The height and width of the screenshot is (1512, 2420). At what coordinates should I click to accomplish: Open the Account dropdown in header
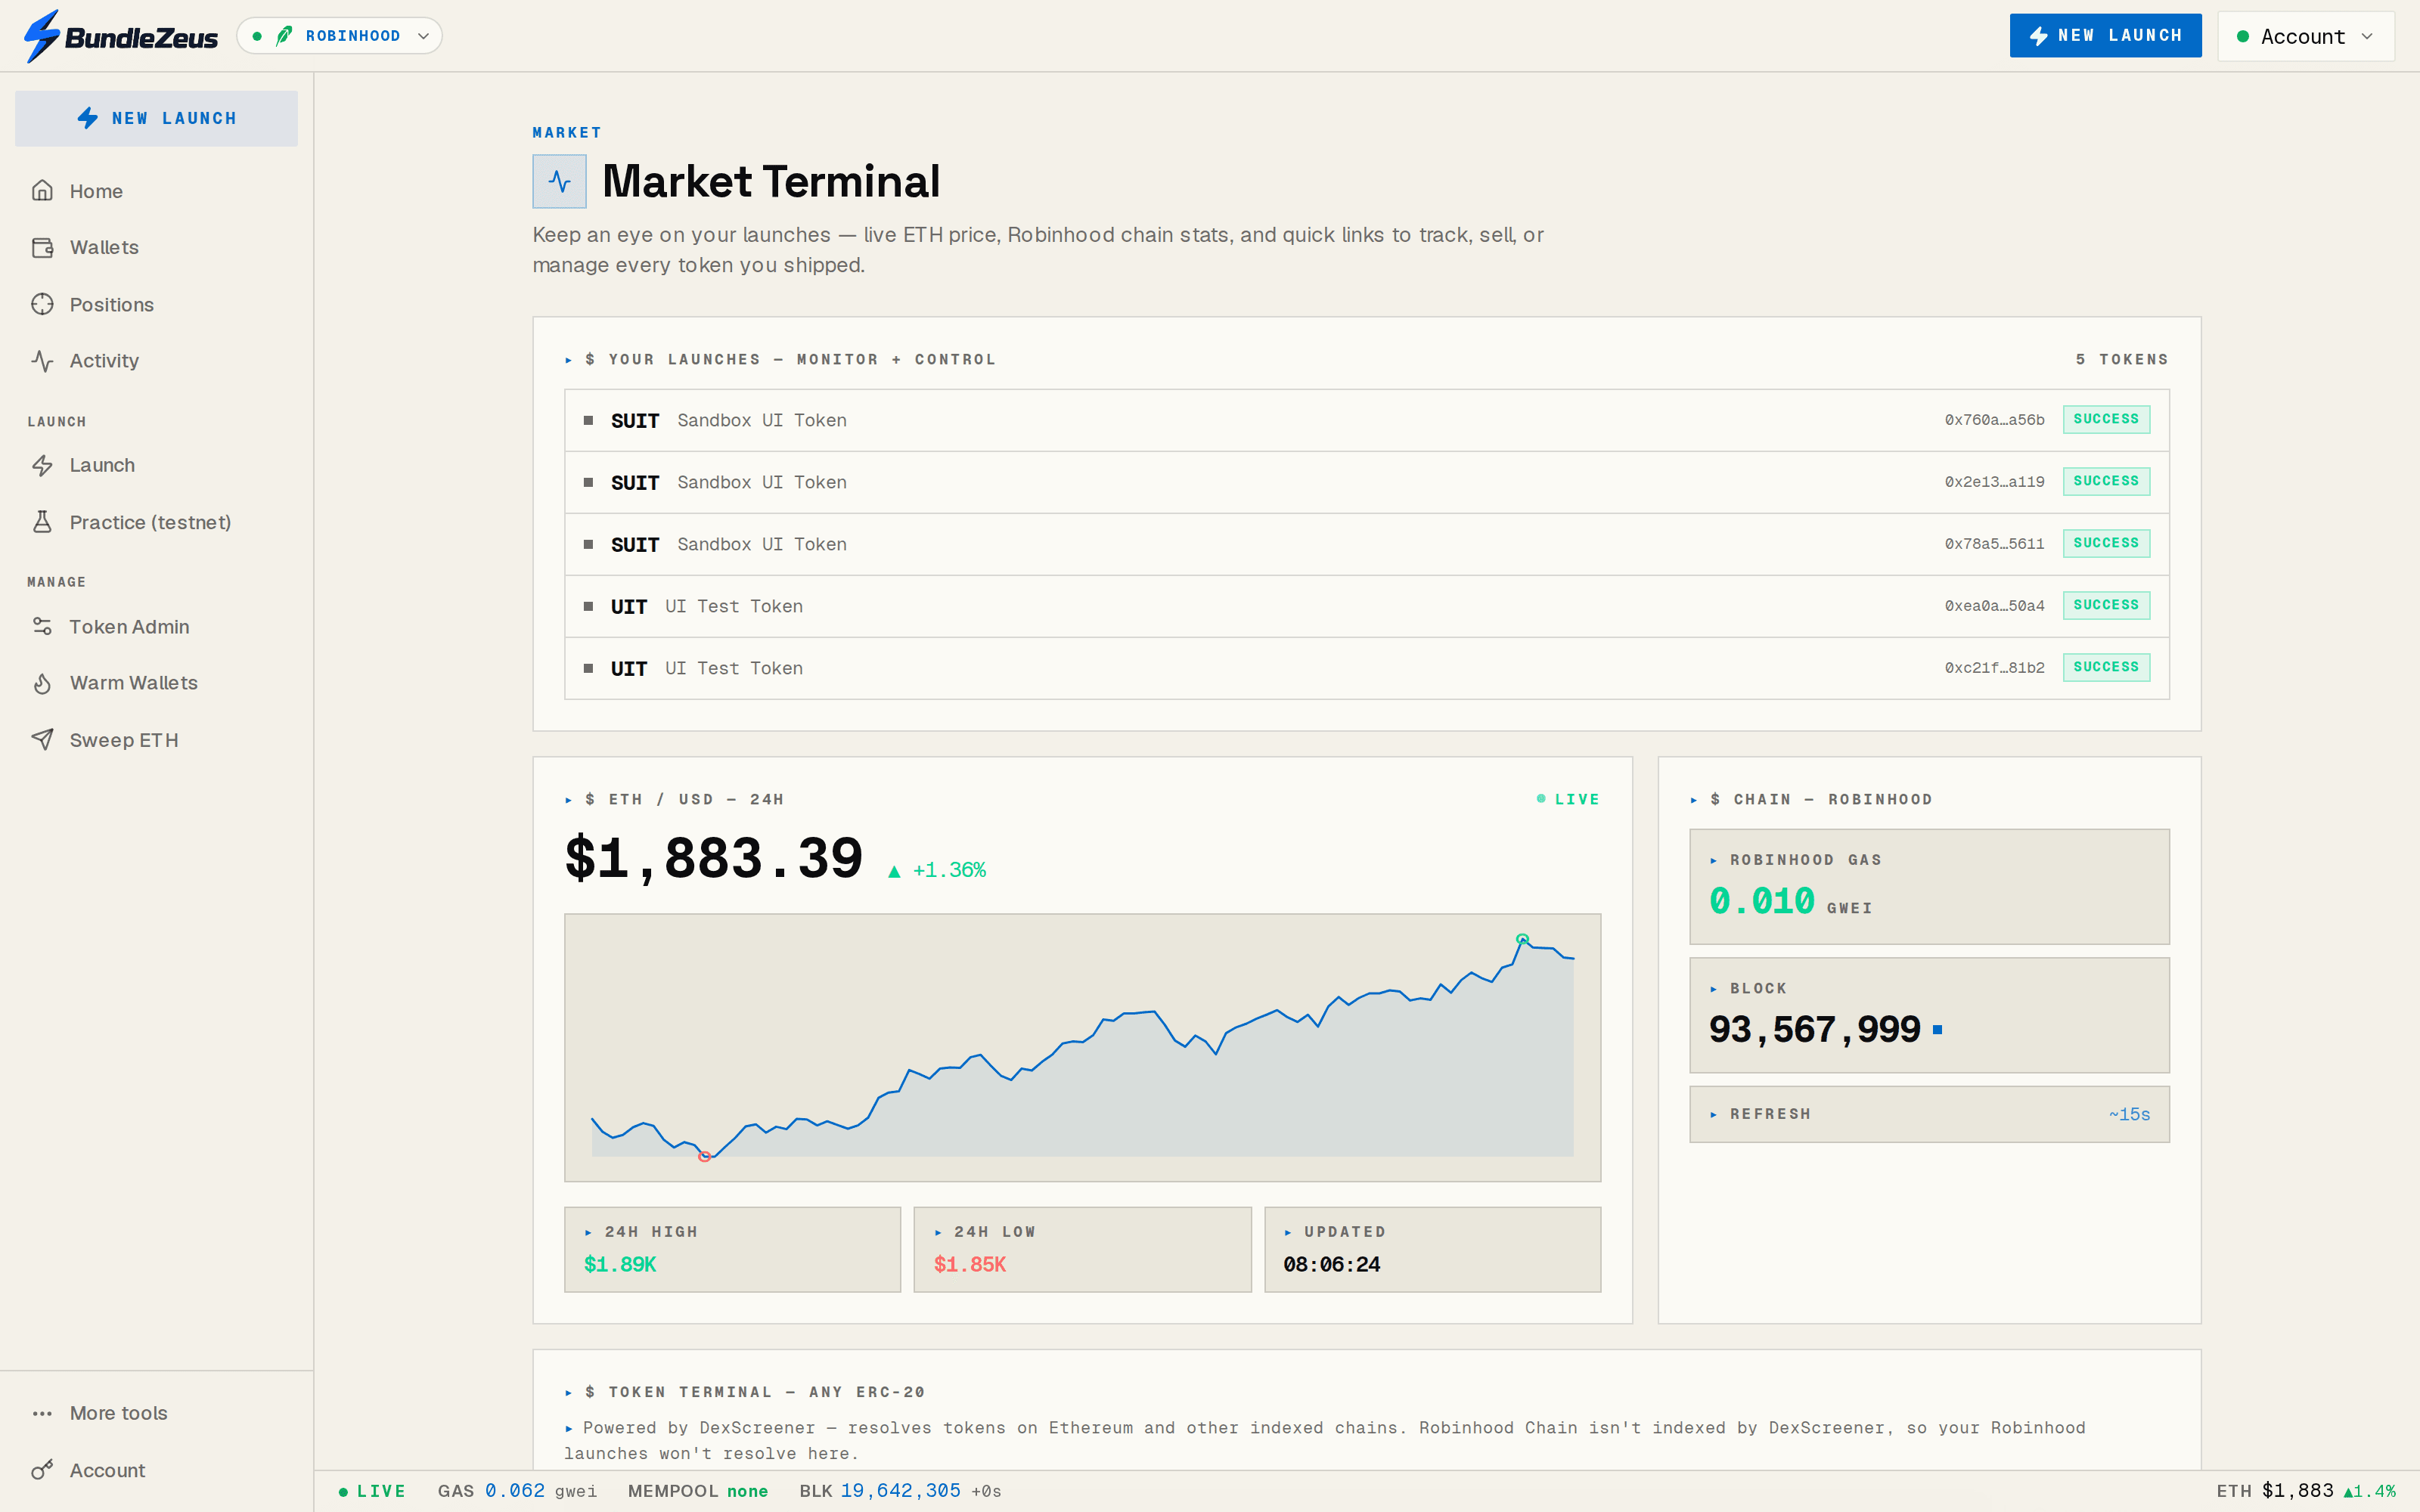pos(2305,36)
